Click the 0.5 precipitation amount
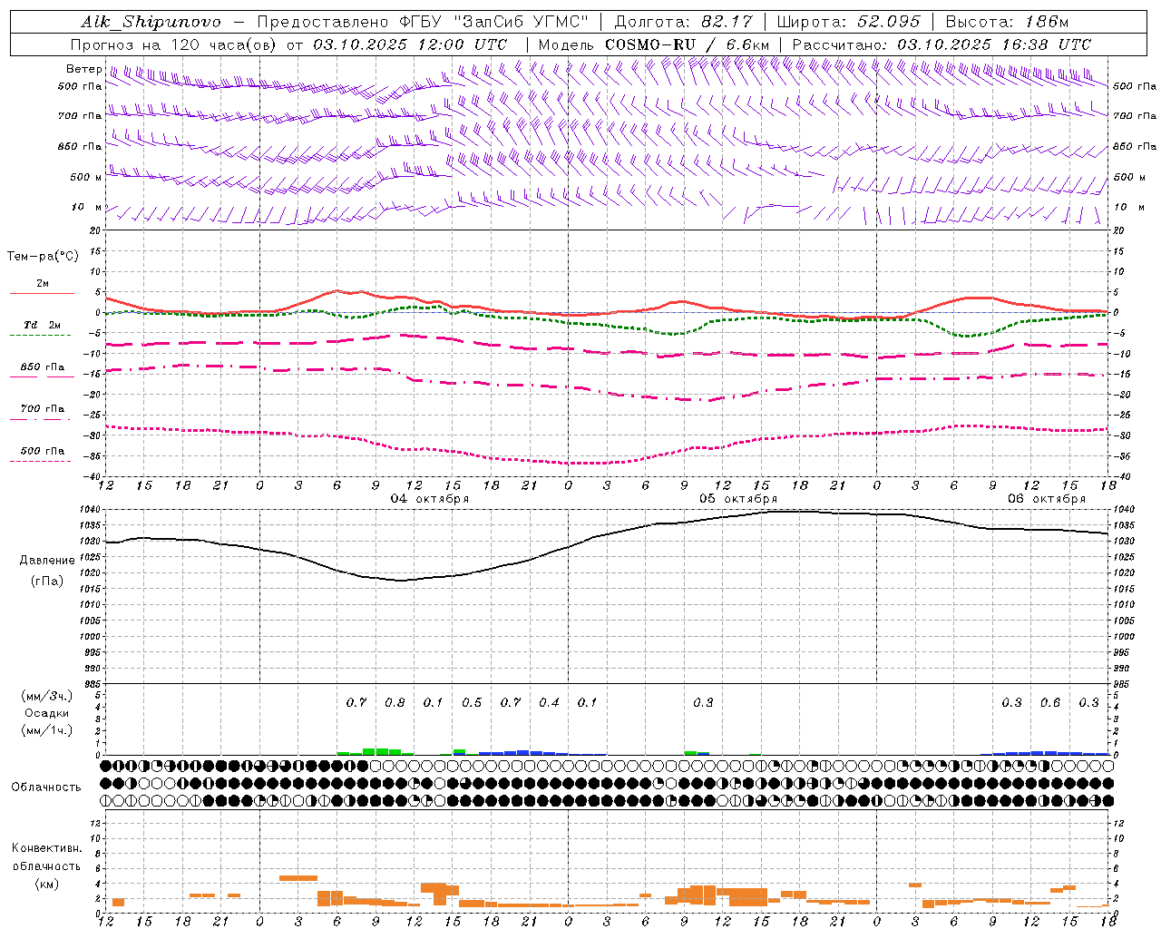Screen dimensions: 1161x929 coord(472,703)
